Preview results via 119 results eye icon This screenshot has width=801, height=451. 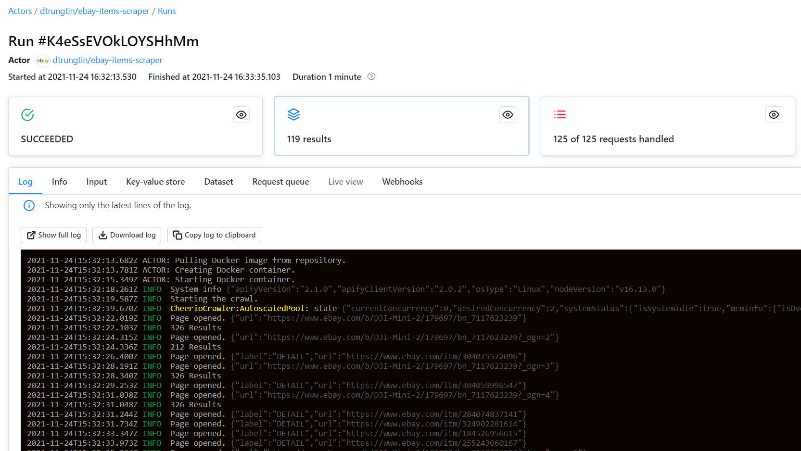tap(508, 115)
